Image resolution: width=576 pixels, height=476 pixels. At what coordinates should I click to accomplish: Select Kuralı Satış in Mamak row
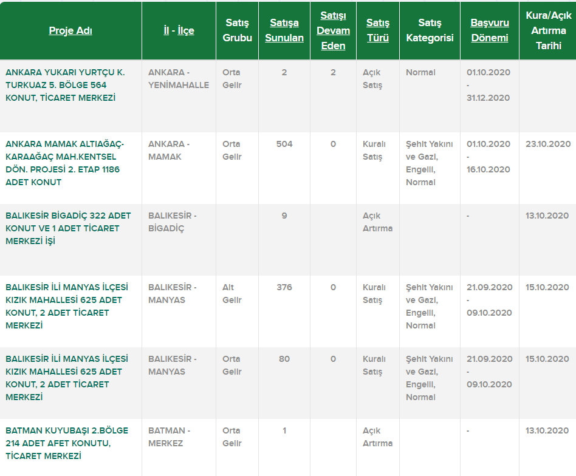(x=374, y=151)
